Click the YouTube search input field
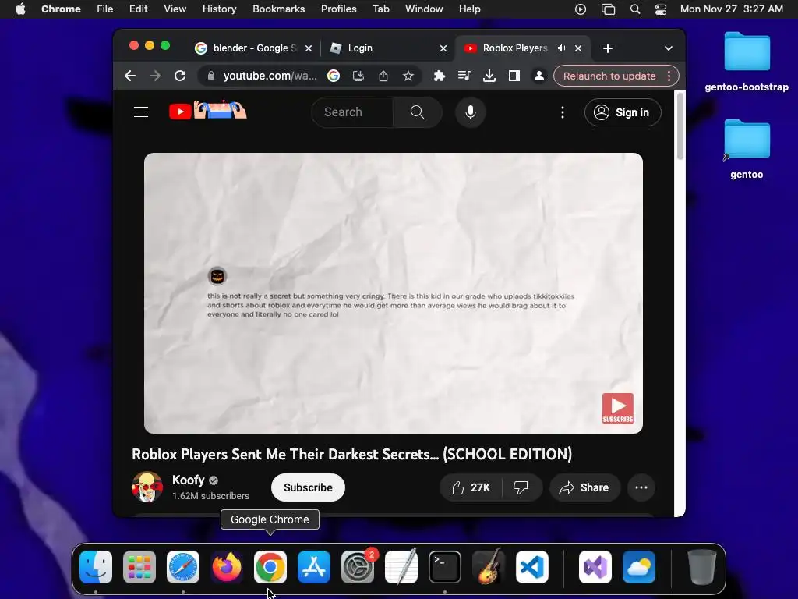This screenshot has width=798, height=599. point(352,112)
